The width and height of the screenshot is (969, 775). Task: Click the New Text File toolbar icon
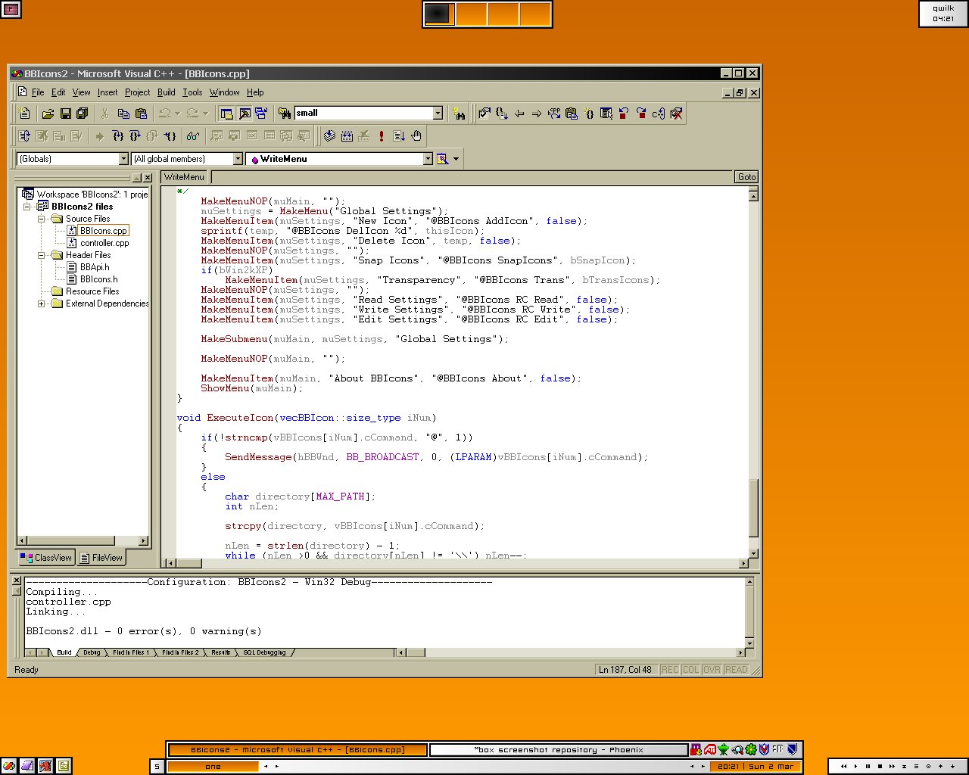pyautogui.click(x=25, y=114)
